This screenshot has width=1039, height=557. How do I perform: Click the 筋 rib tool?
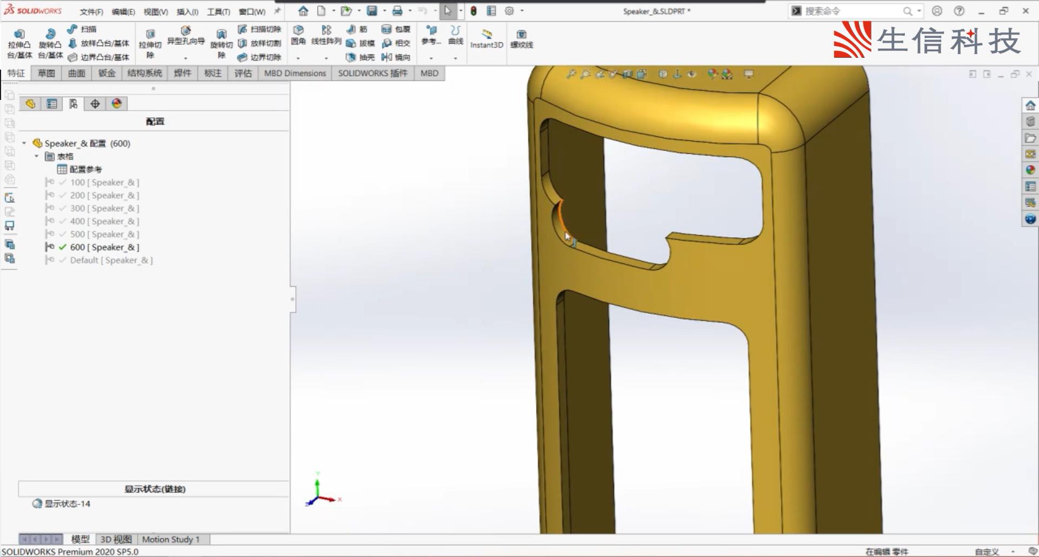(x=357, y=29)
